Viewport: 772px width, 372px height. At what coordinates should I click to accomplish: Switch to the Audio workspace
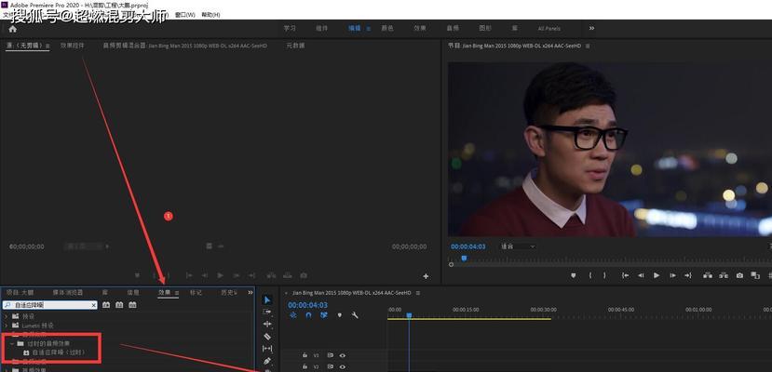[x=453, y=28]
